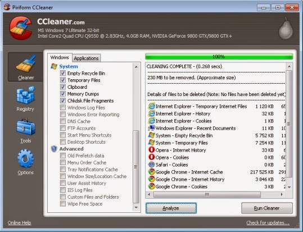
Task: Check Desktop Shortcuts option
Action: click(63, 142)
